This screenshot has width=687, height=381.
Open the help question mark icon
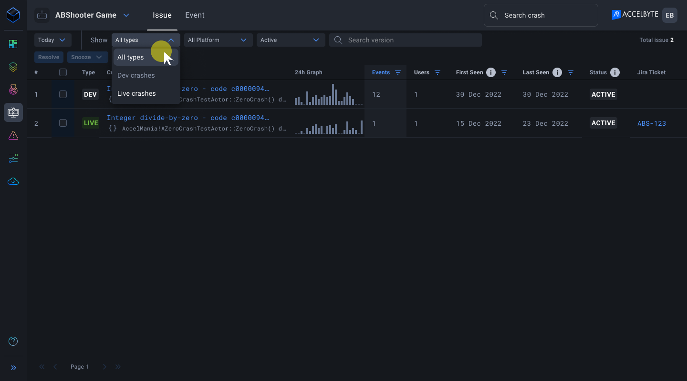tap(13, 341)
